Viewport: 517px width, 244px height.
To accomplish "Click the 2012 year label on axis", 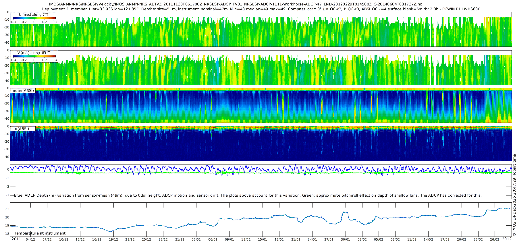I will tap(507, 239).
